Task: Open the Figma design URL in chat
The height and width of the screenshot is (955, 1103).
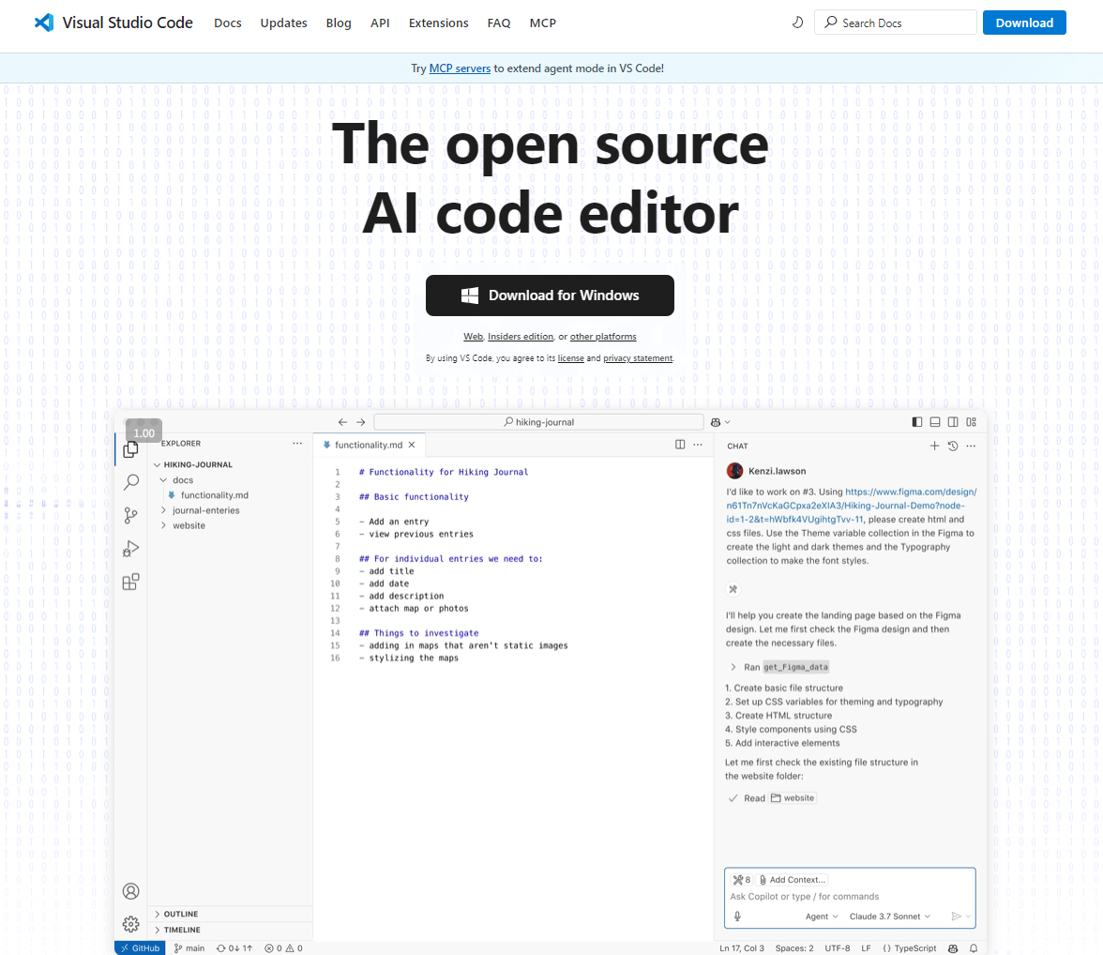Action: coord(852,506)
